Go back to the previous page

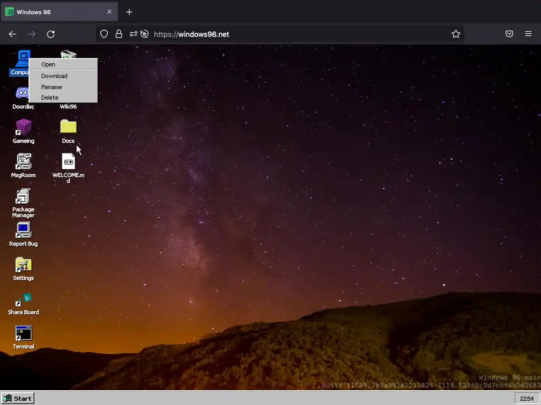13,34
